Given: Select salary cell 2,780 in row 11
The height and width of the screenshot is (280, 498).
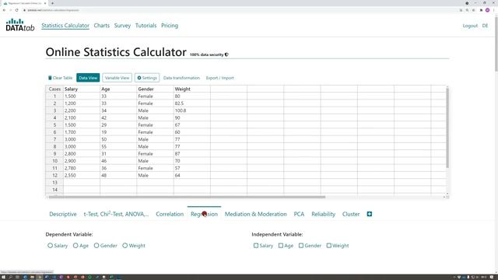Looking at the screenshot, I should 82,168.
